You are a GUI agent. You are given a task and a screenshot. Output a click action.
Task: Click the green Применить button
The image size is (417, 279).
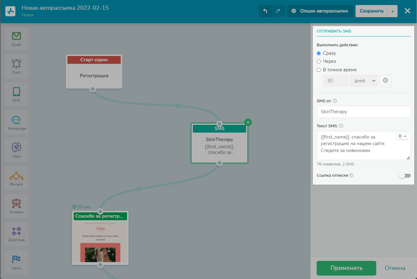(346, 268)
